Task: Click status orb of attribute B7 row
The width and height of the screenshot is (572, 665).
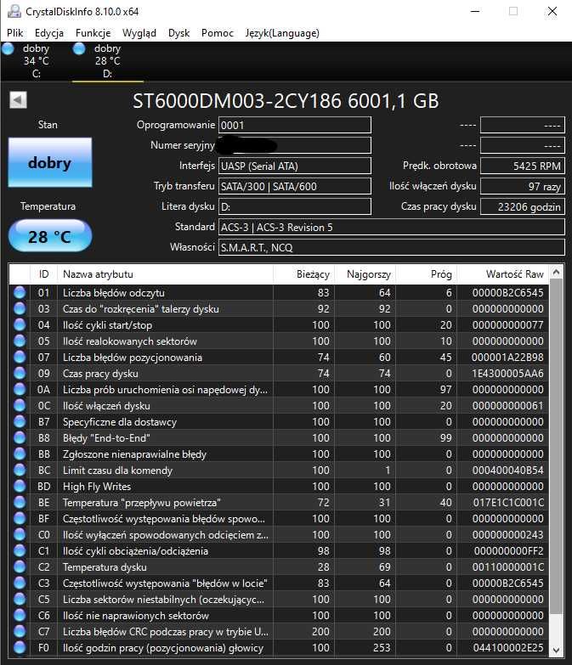Action: click(x=20, y=421)
